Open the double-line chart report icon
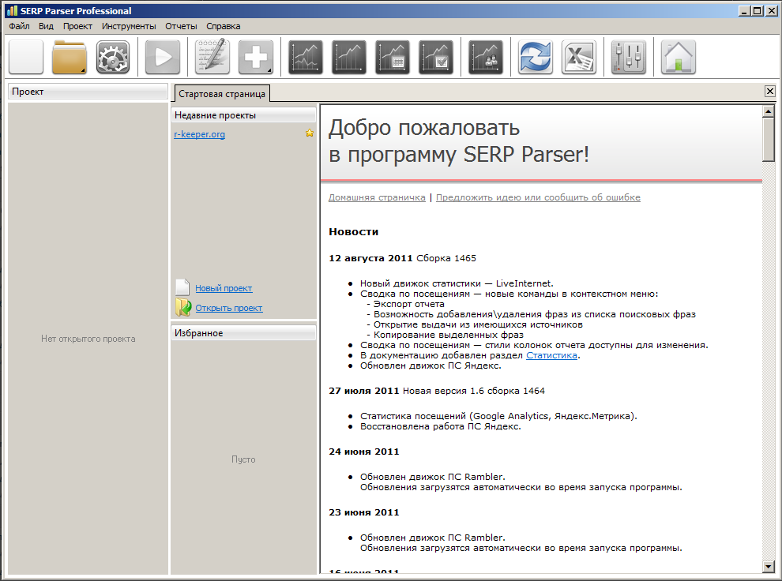Viewport: 782px width, 581px height. [x=306, y=58]
